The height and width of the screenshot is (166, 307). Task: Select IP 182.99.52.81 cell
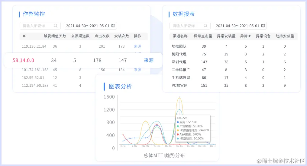click(x=33, y=77)
